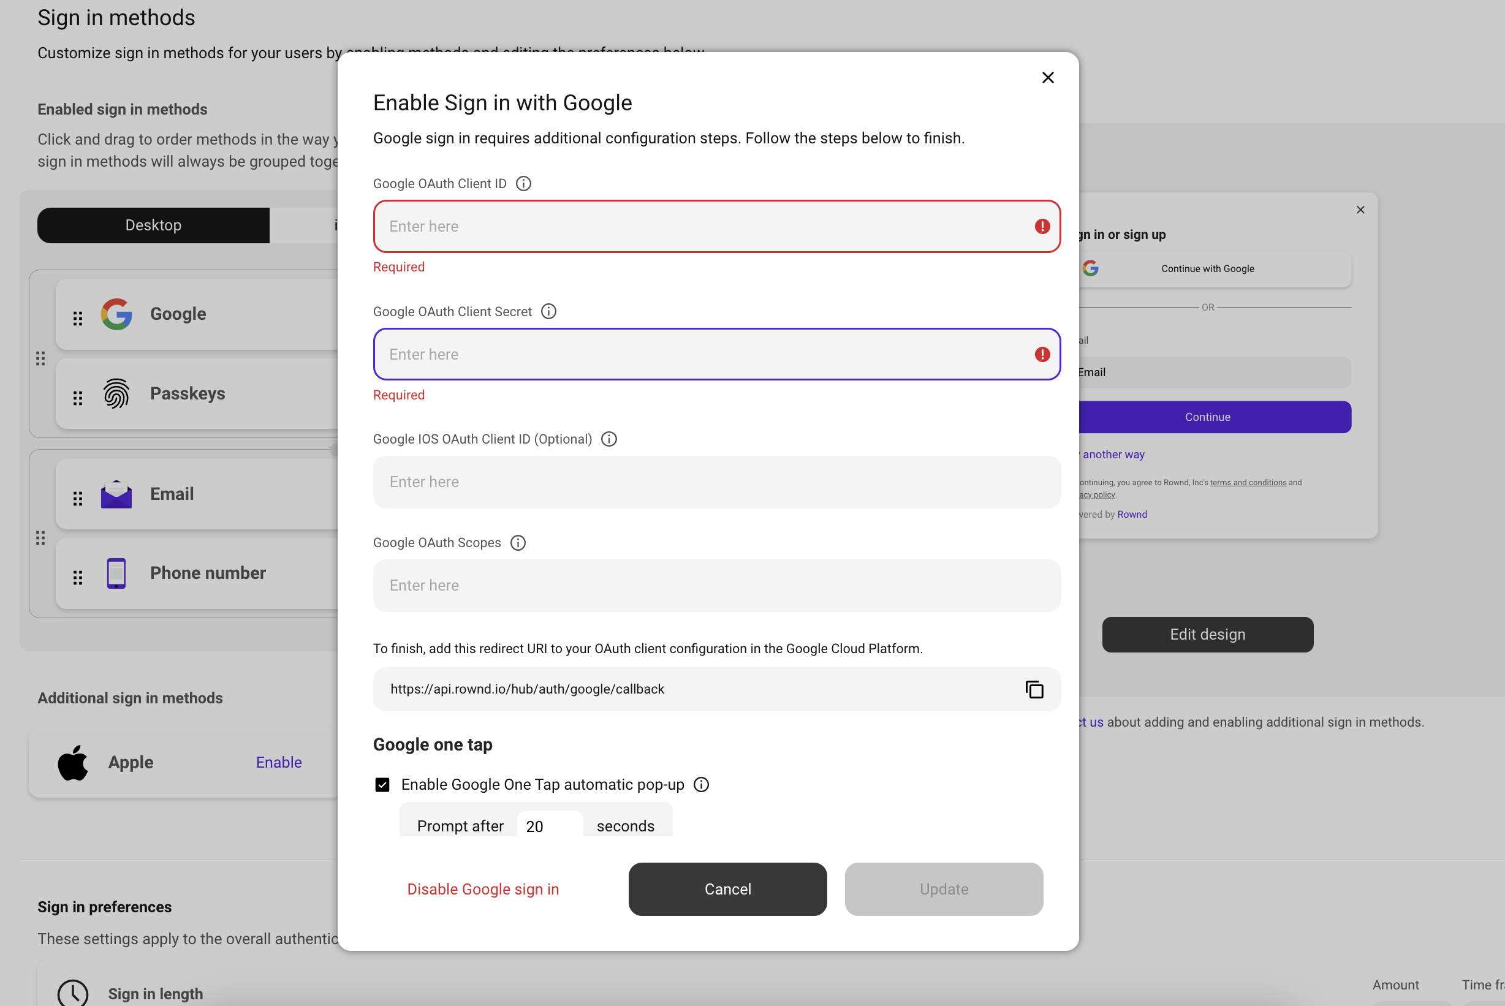Click the drag handle beside Phone number method
Viewport: 1505px width, 1006px height.
(x=78, y=577)
